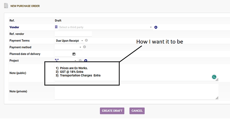Expand the Payment Terms dropdown
Viewport: 230px width, 121px height.
click(69, 41)
